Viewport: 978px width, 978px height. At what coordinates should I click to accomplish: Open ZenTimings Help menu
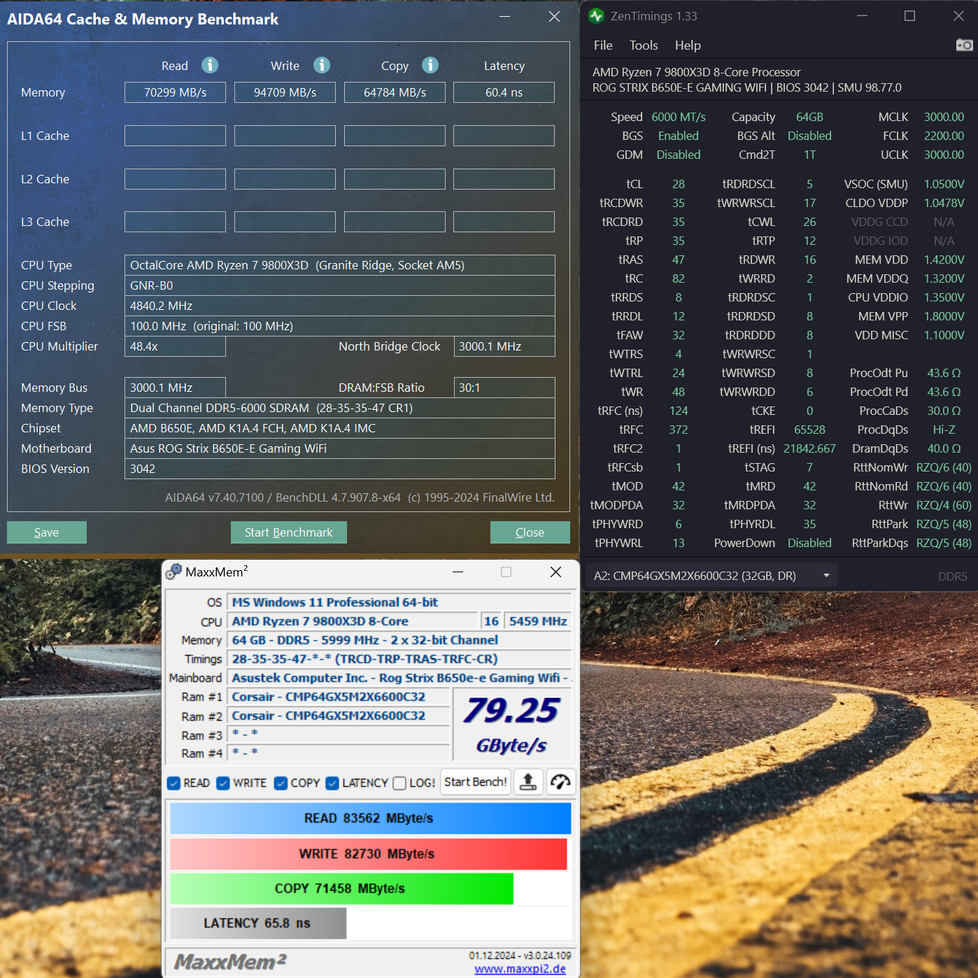tap(688, 45)
